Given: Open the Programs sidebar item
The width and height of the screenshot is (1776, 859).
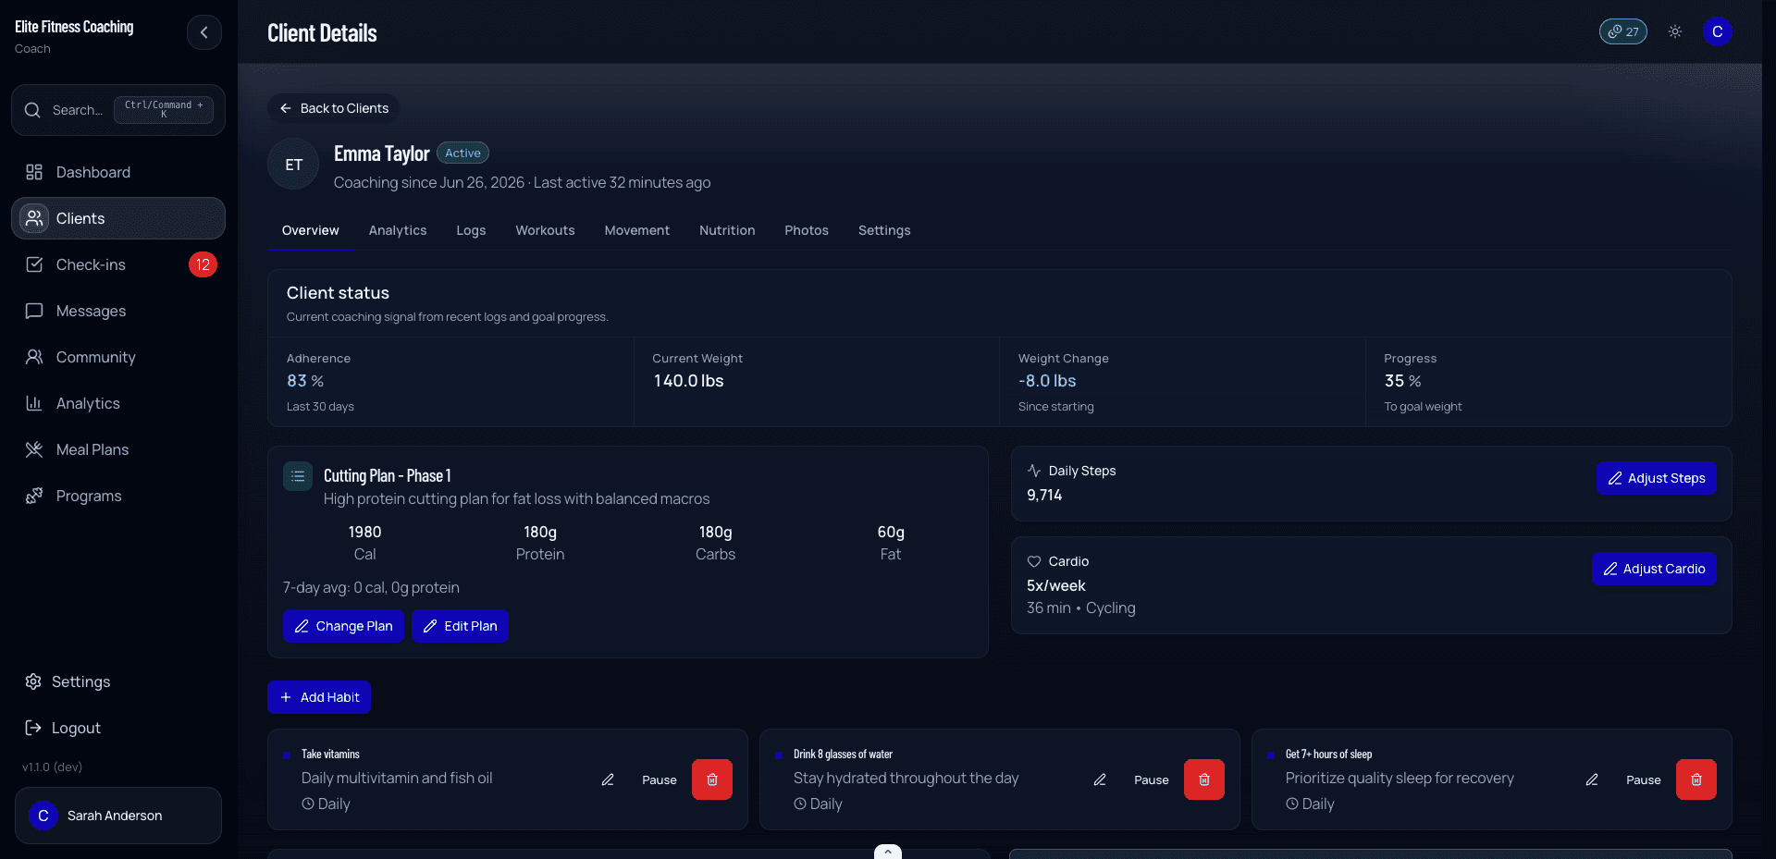Looking at the screenshot, I should [x=118, y=496].
